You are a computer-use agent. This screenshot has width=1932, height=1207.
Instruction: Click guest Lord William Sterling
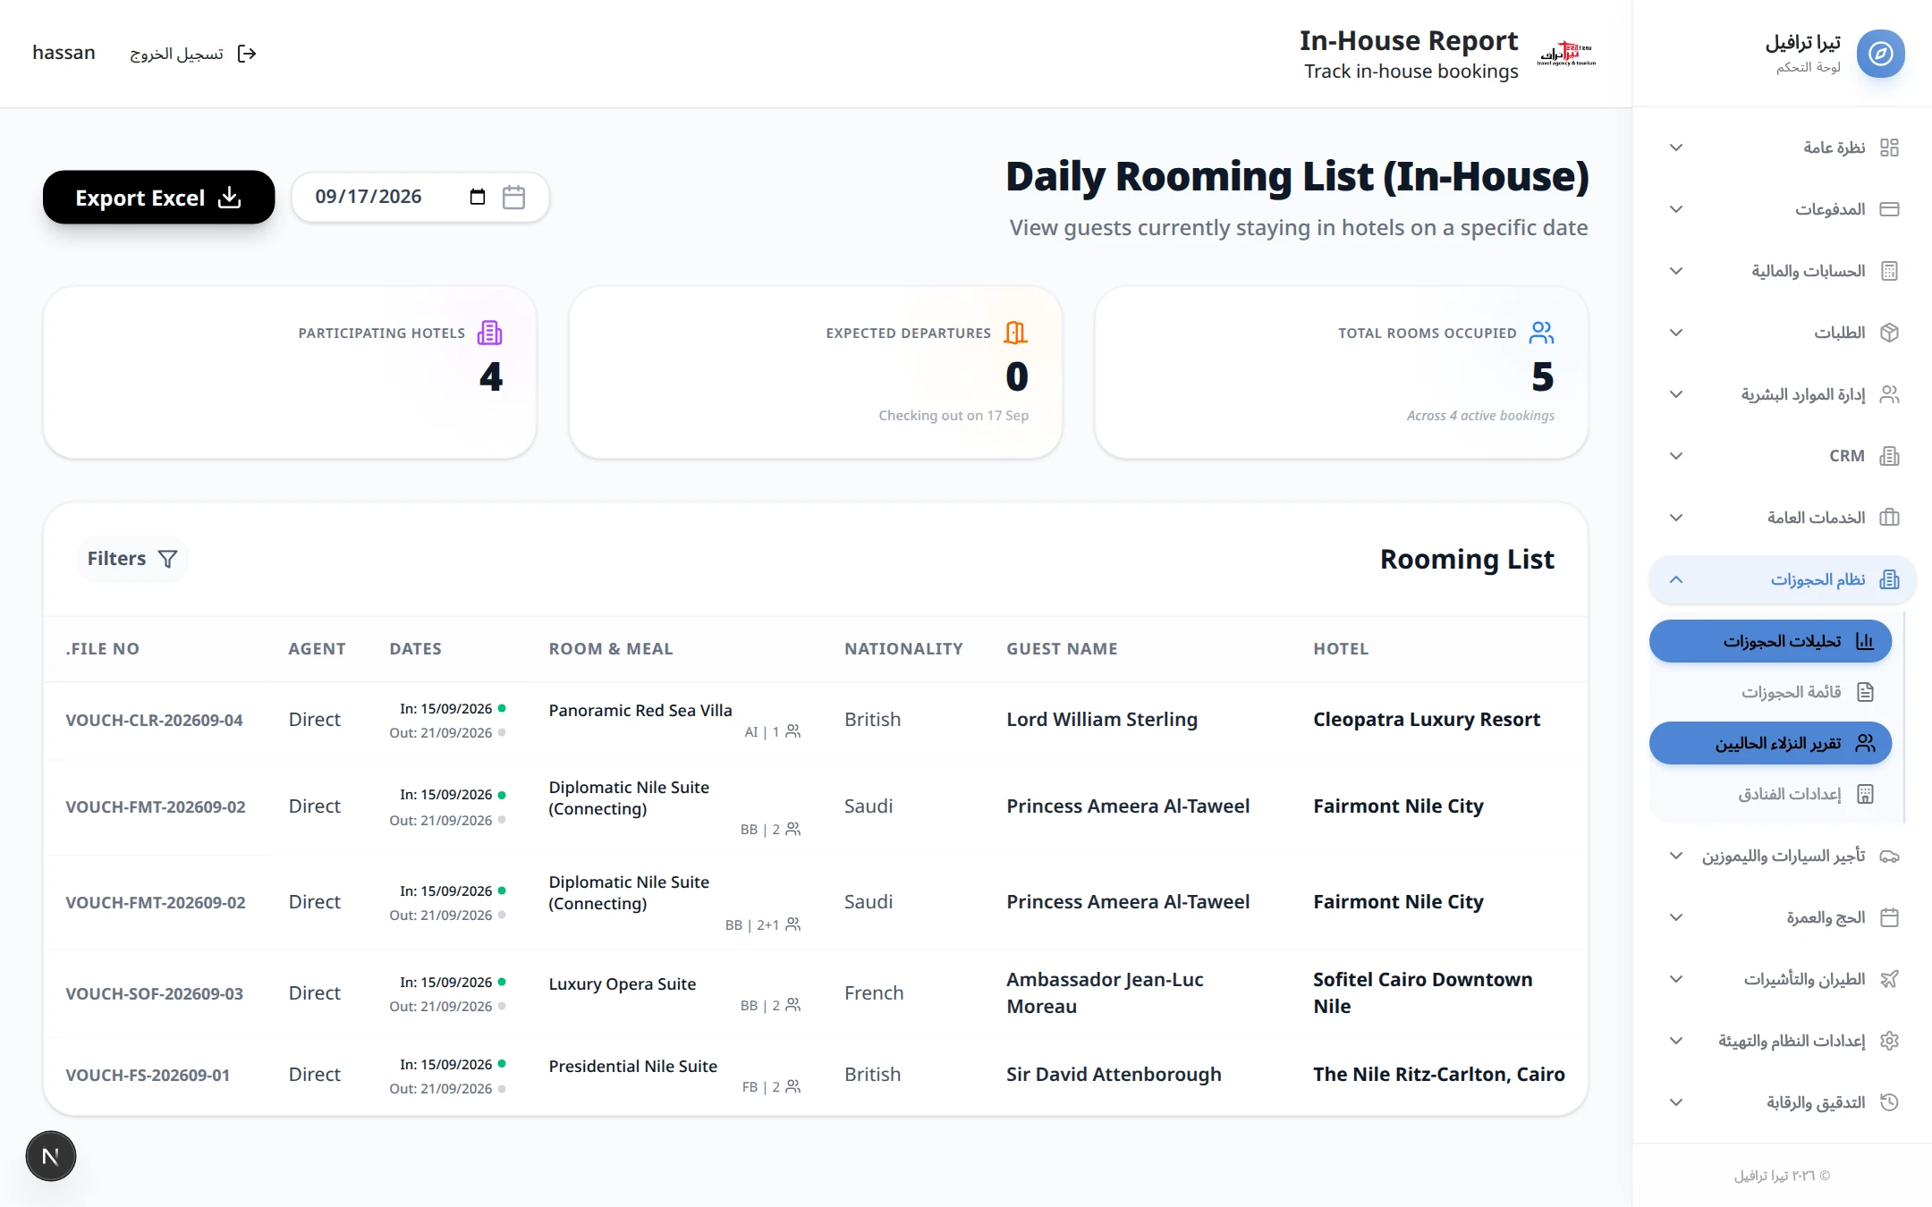(x=1102, y=720)
